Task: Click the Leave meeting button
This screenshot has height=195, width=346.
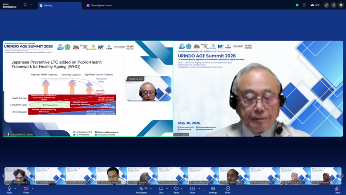Action: [337, 190]
